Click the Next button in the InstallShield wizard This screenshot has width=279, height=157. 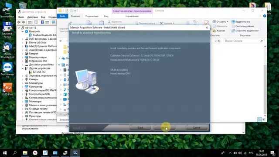pyautogui.click(x=164, y=128)
